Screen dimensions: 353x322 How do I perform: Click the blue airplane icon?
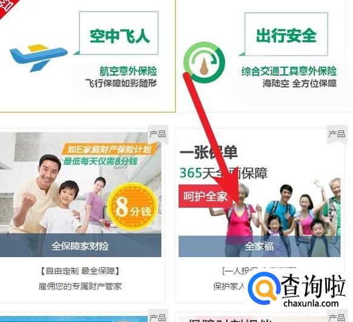39,58
